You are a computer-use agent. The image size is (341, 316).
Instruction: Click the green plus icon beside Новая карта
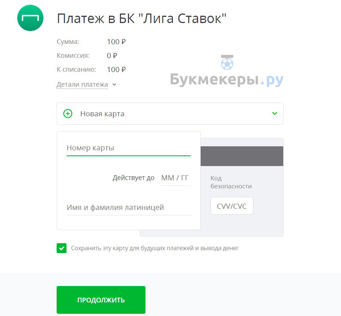tap(68, 114)
